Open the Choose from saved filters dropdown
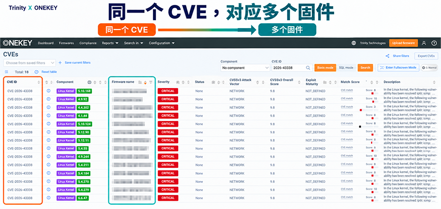Image resolution: width=441 pixels, height=209 pixels. coord(30,62)
